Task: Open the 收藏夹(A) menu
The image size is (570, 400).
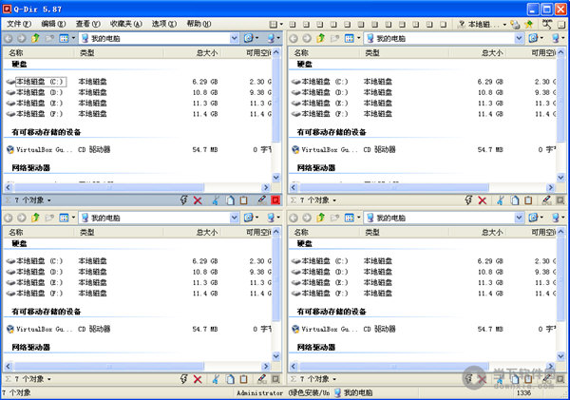Action: tap(125, 24)
